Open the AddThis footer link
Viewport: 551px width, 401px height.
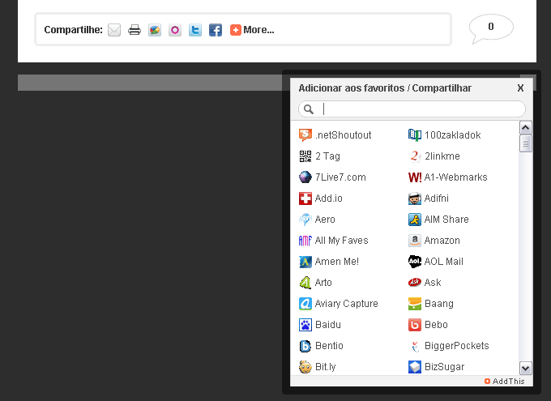[x=505, y=382]
